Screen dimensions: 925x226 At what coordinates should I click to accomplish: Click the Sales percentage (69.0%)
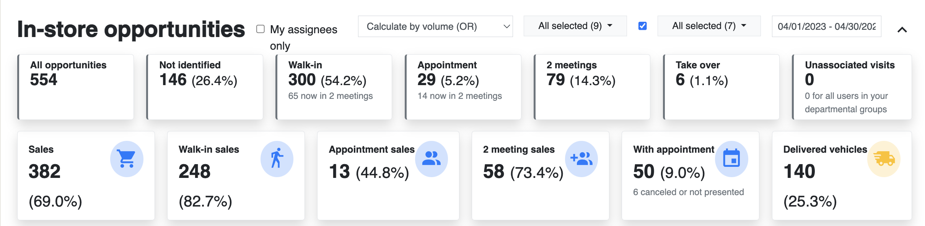55,202
